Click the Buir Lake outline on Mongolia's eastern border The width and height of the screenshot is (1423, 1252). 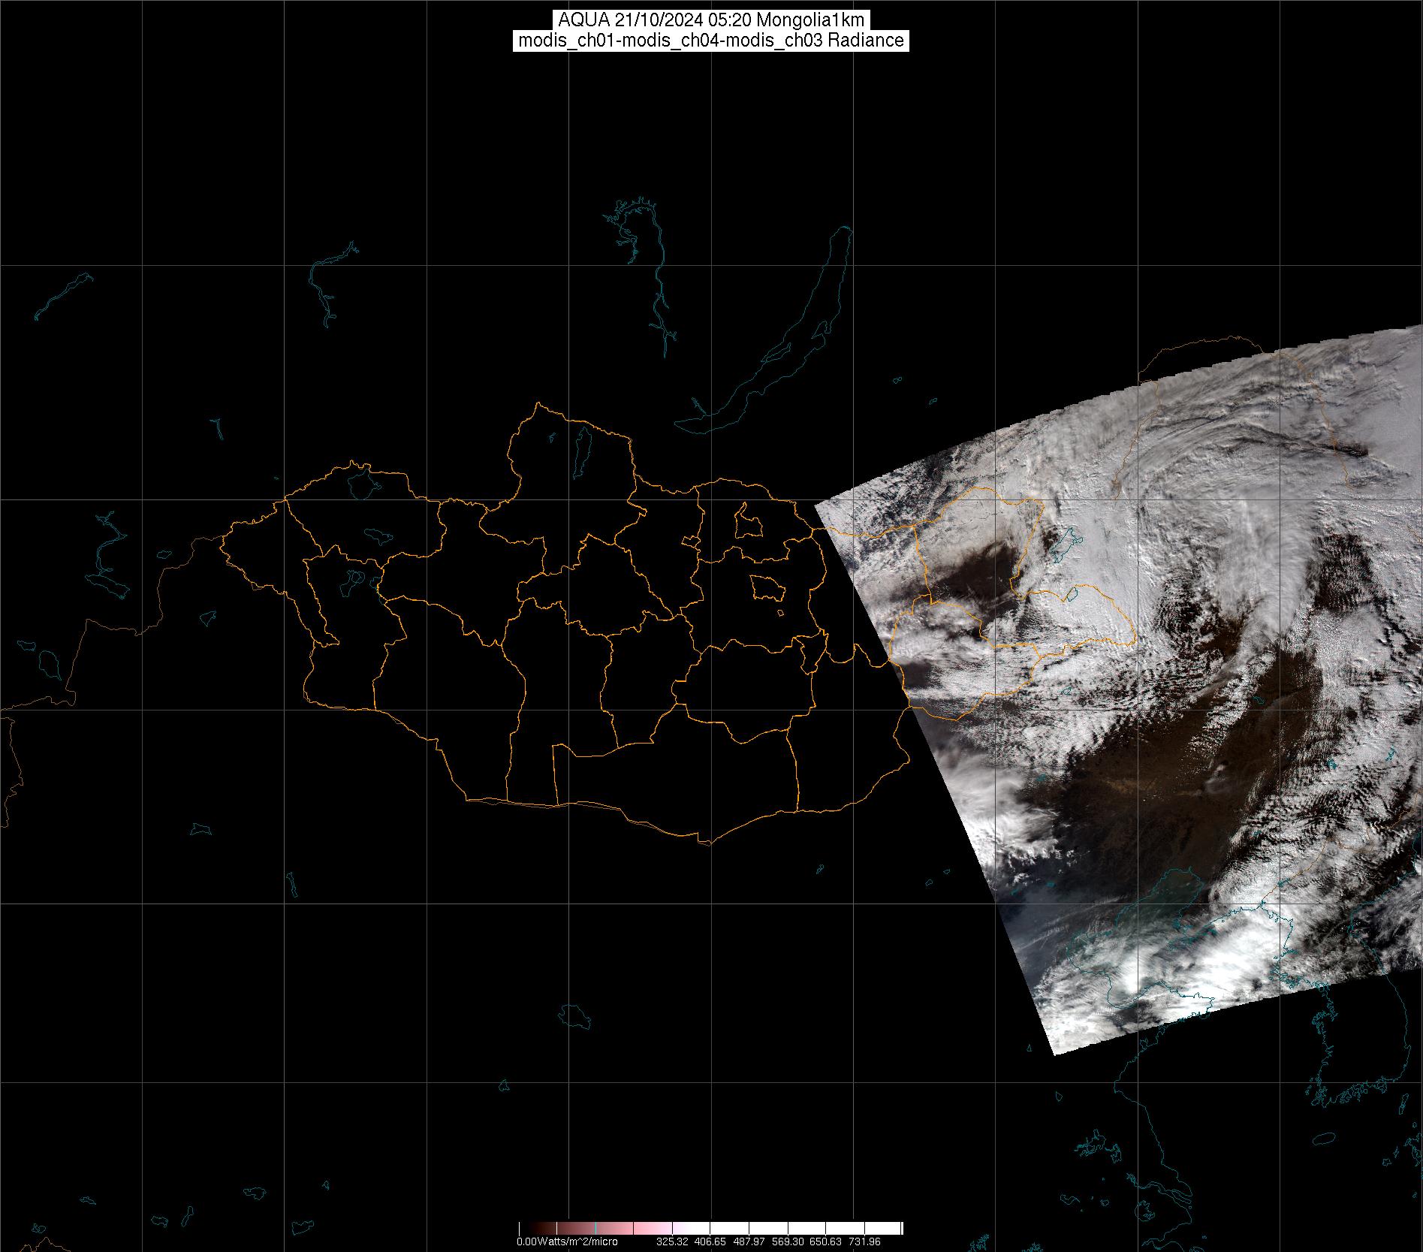(1072, 595)
